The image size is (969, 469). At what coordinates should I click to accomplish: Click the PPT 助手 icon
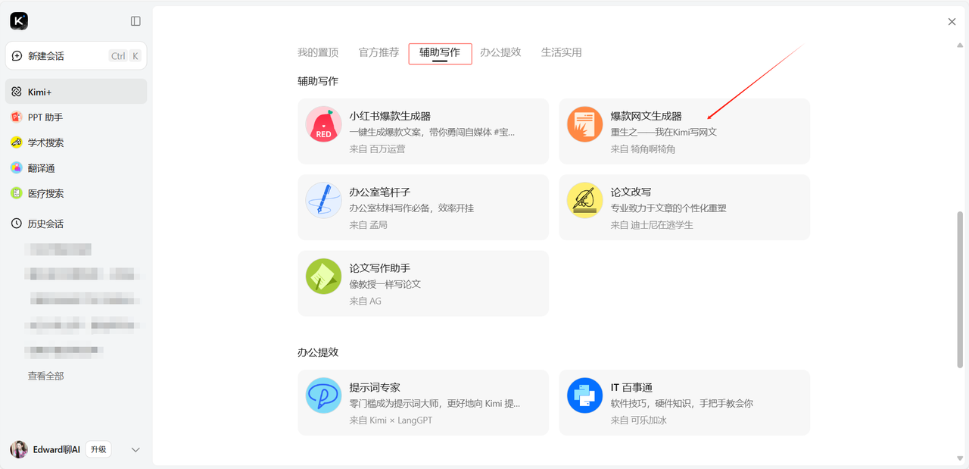(17, 117)
